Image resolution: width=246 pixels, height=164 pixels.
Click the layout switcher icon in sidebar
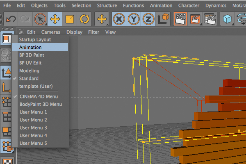(x=6, y=38)
